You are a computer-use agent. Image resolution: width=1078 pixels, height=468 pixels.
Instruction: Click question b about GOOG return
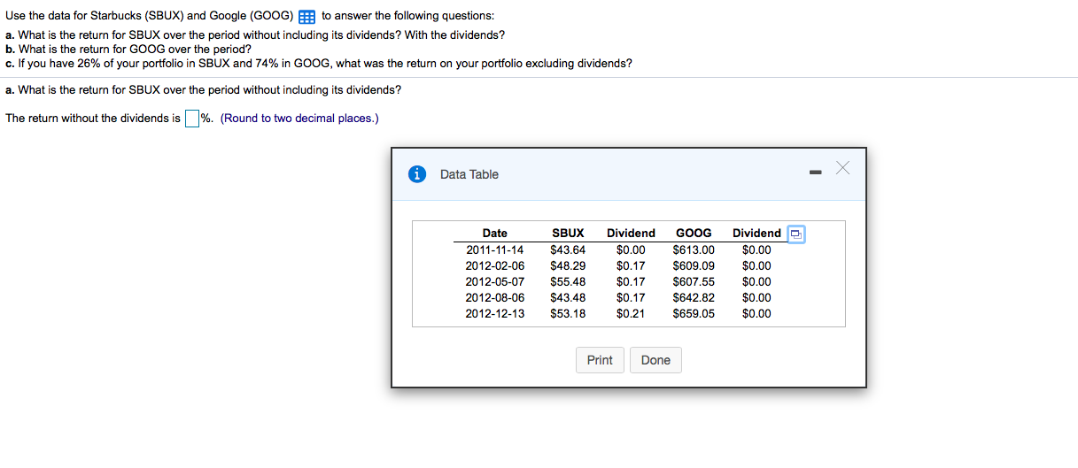pos(128,50)
